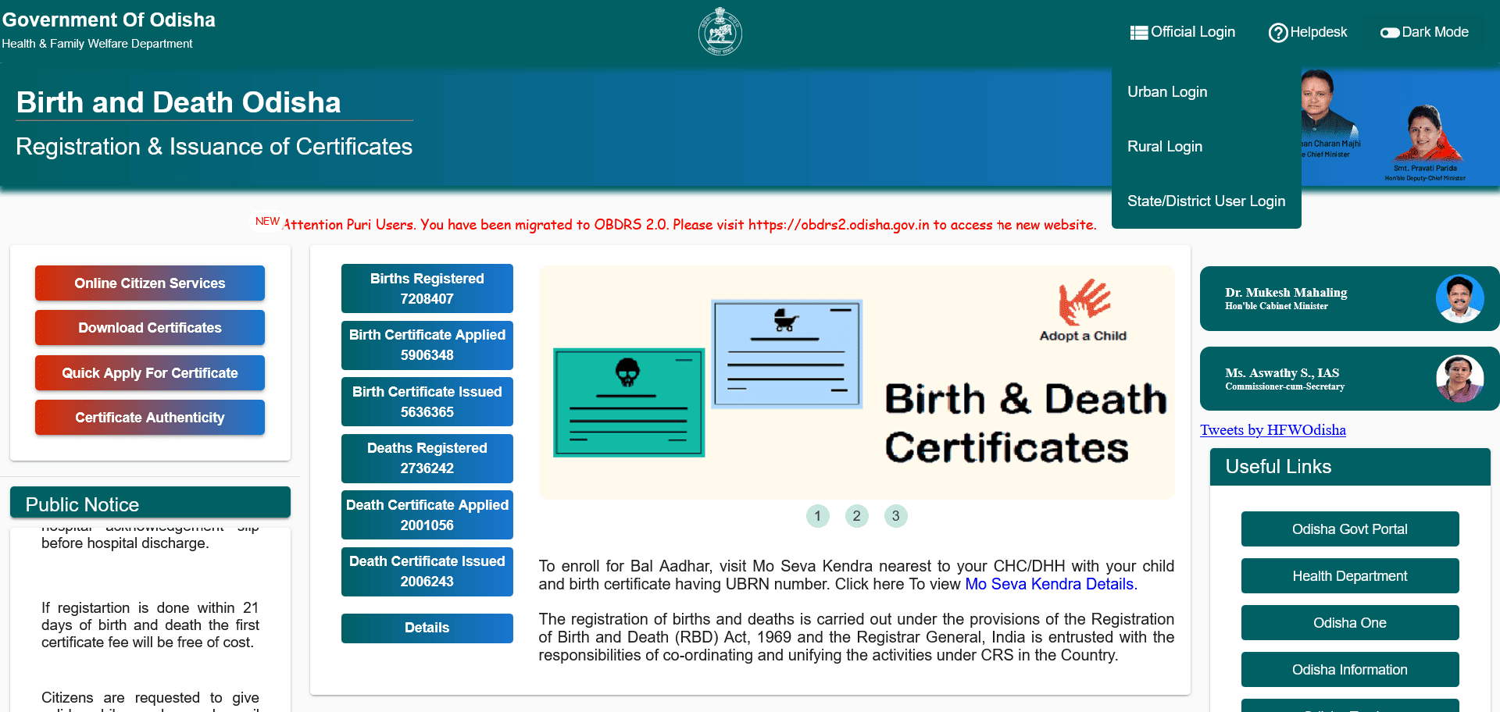The height and width of the screenshot is (712, 1500).
Task: Go to carousel slide 2
Action: [x=856, y=516]
